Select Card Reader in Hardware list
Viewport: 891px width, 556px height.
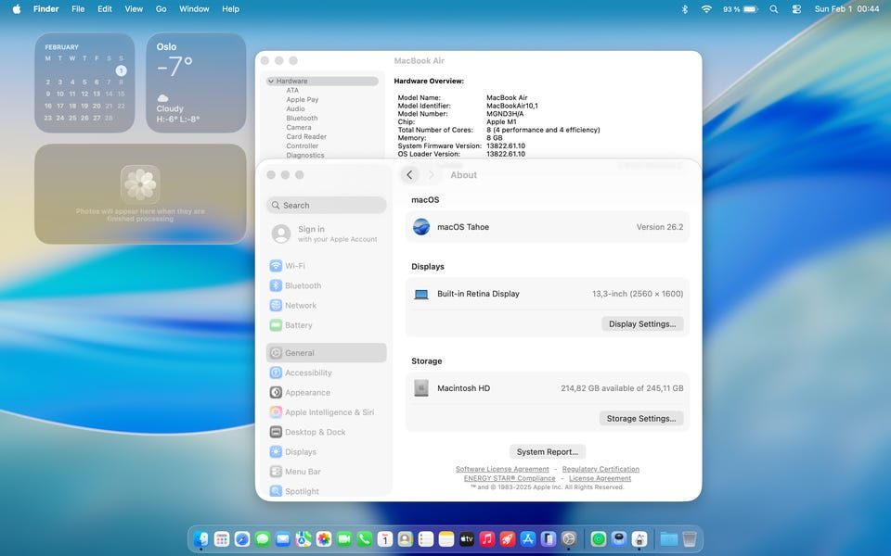click(305, 137)
